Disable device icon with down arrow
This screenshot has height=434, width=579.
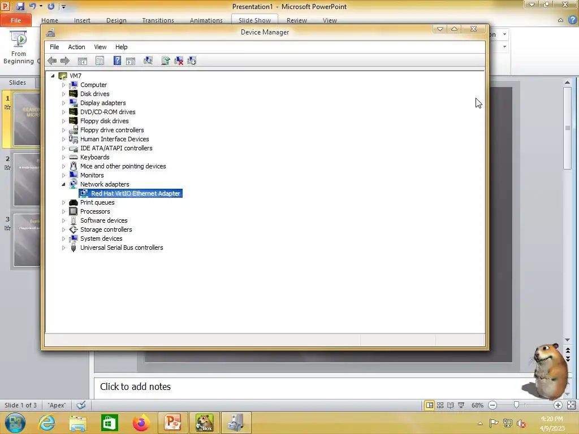pos(192,61)
